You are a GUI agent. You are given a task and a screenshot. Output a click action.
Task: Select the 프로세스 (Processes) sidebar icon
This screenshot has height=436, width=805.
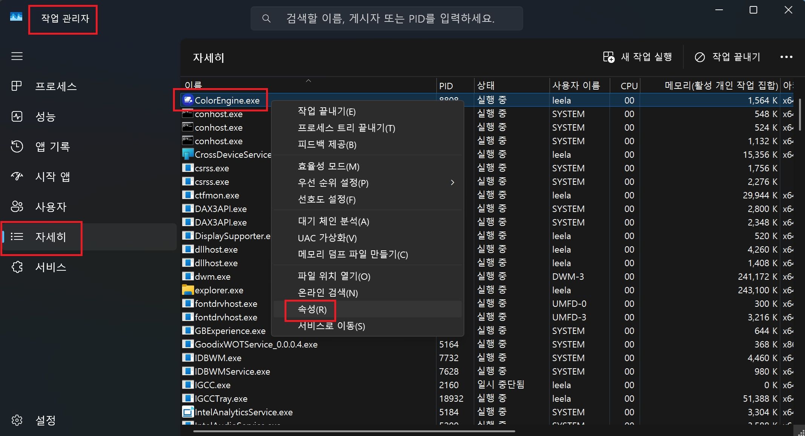tap(17, 86)
